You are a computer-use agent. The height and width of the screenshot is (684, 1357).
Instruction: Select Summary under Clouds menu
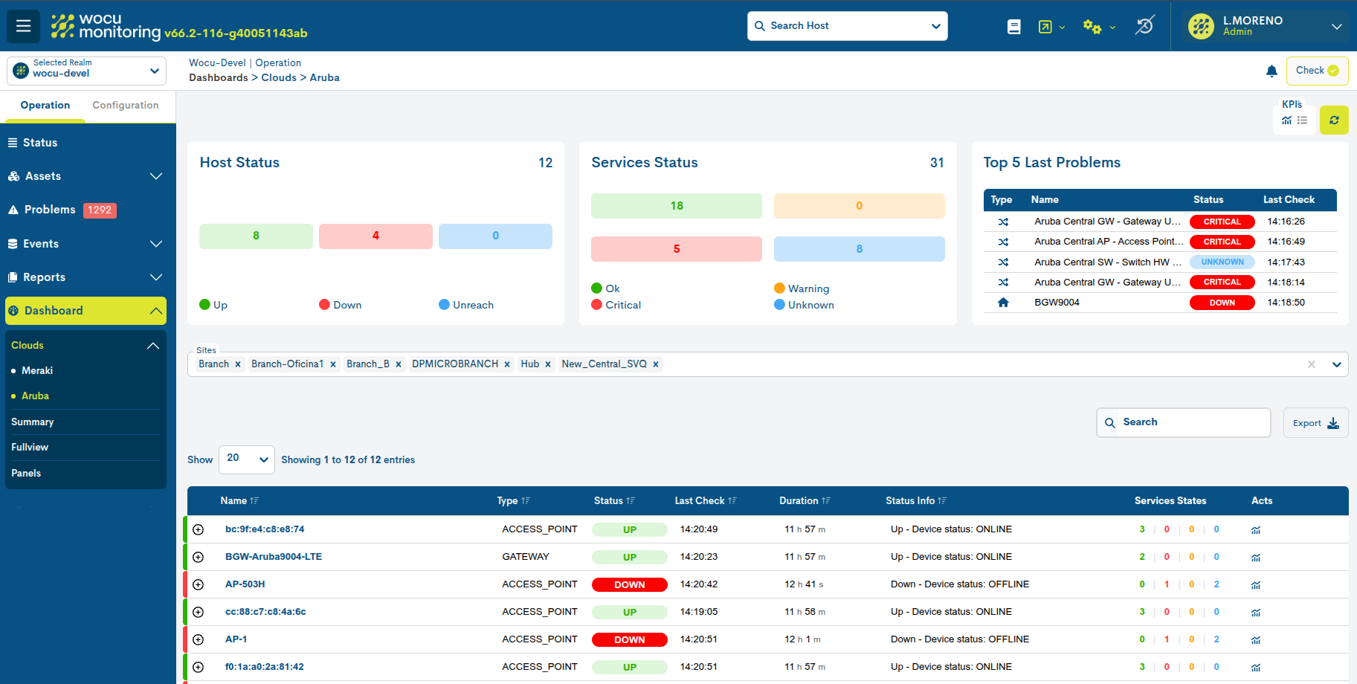[33, 422]
